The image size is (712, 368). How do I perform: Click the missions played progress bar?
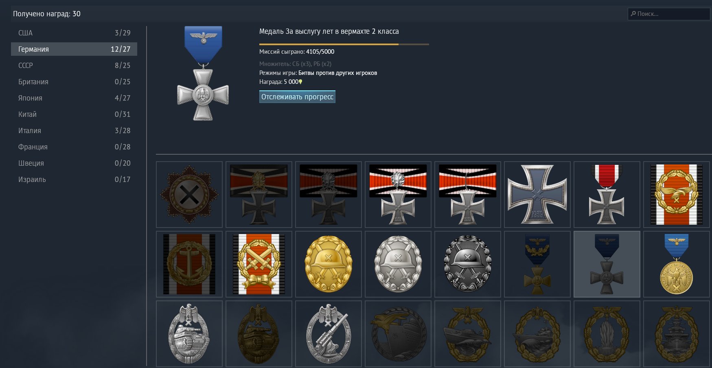(x=344, y=44)
